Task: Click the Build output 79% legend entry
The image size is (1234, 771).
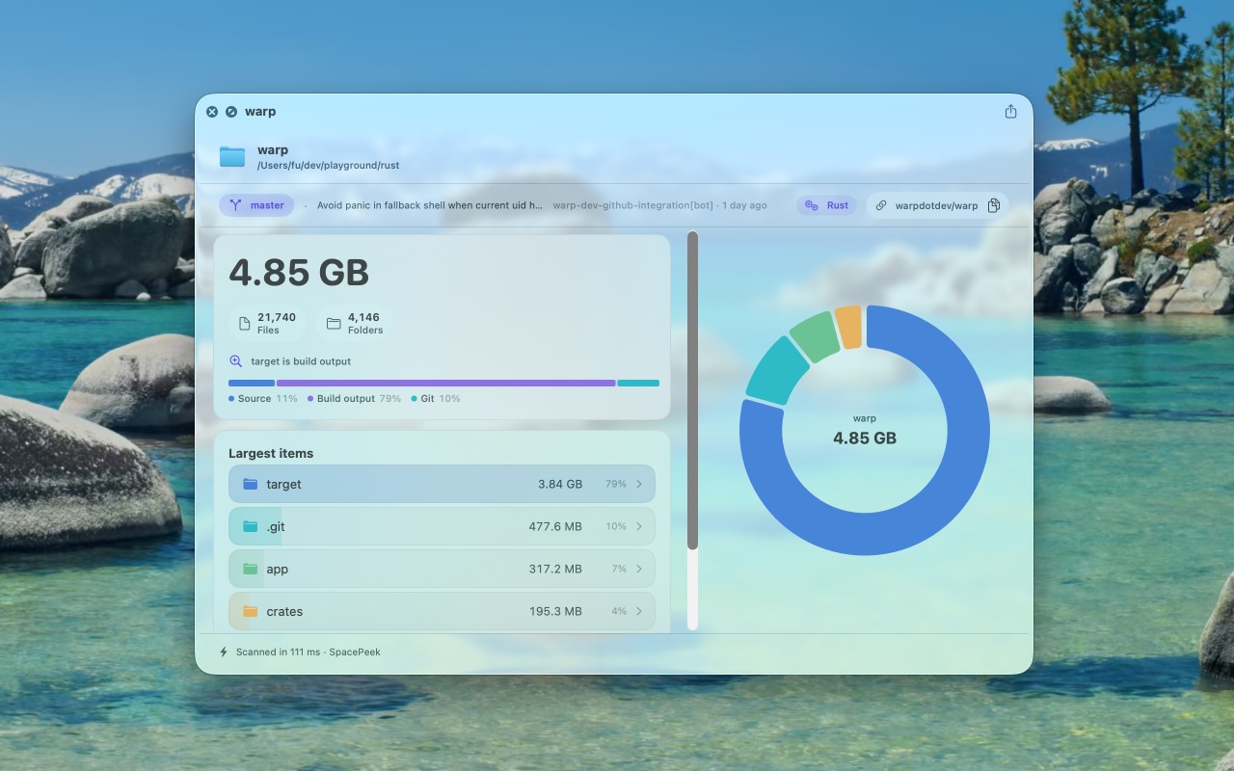Action: pos(355,398)
